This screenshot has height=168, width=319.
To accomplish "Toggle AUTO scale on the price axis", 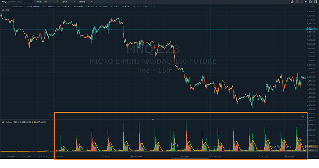I will [312, 6].
